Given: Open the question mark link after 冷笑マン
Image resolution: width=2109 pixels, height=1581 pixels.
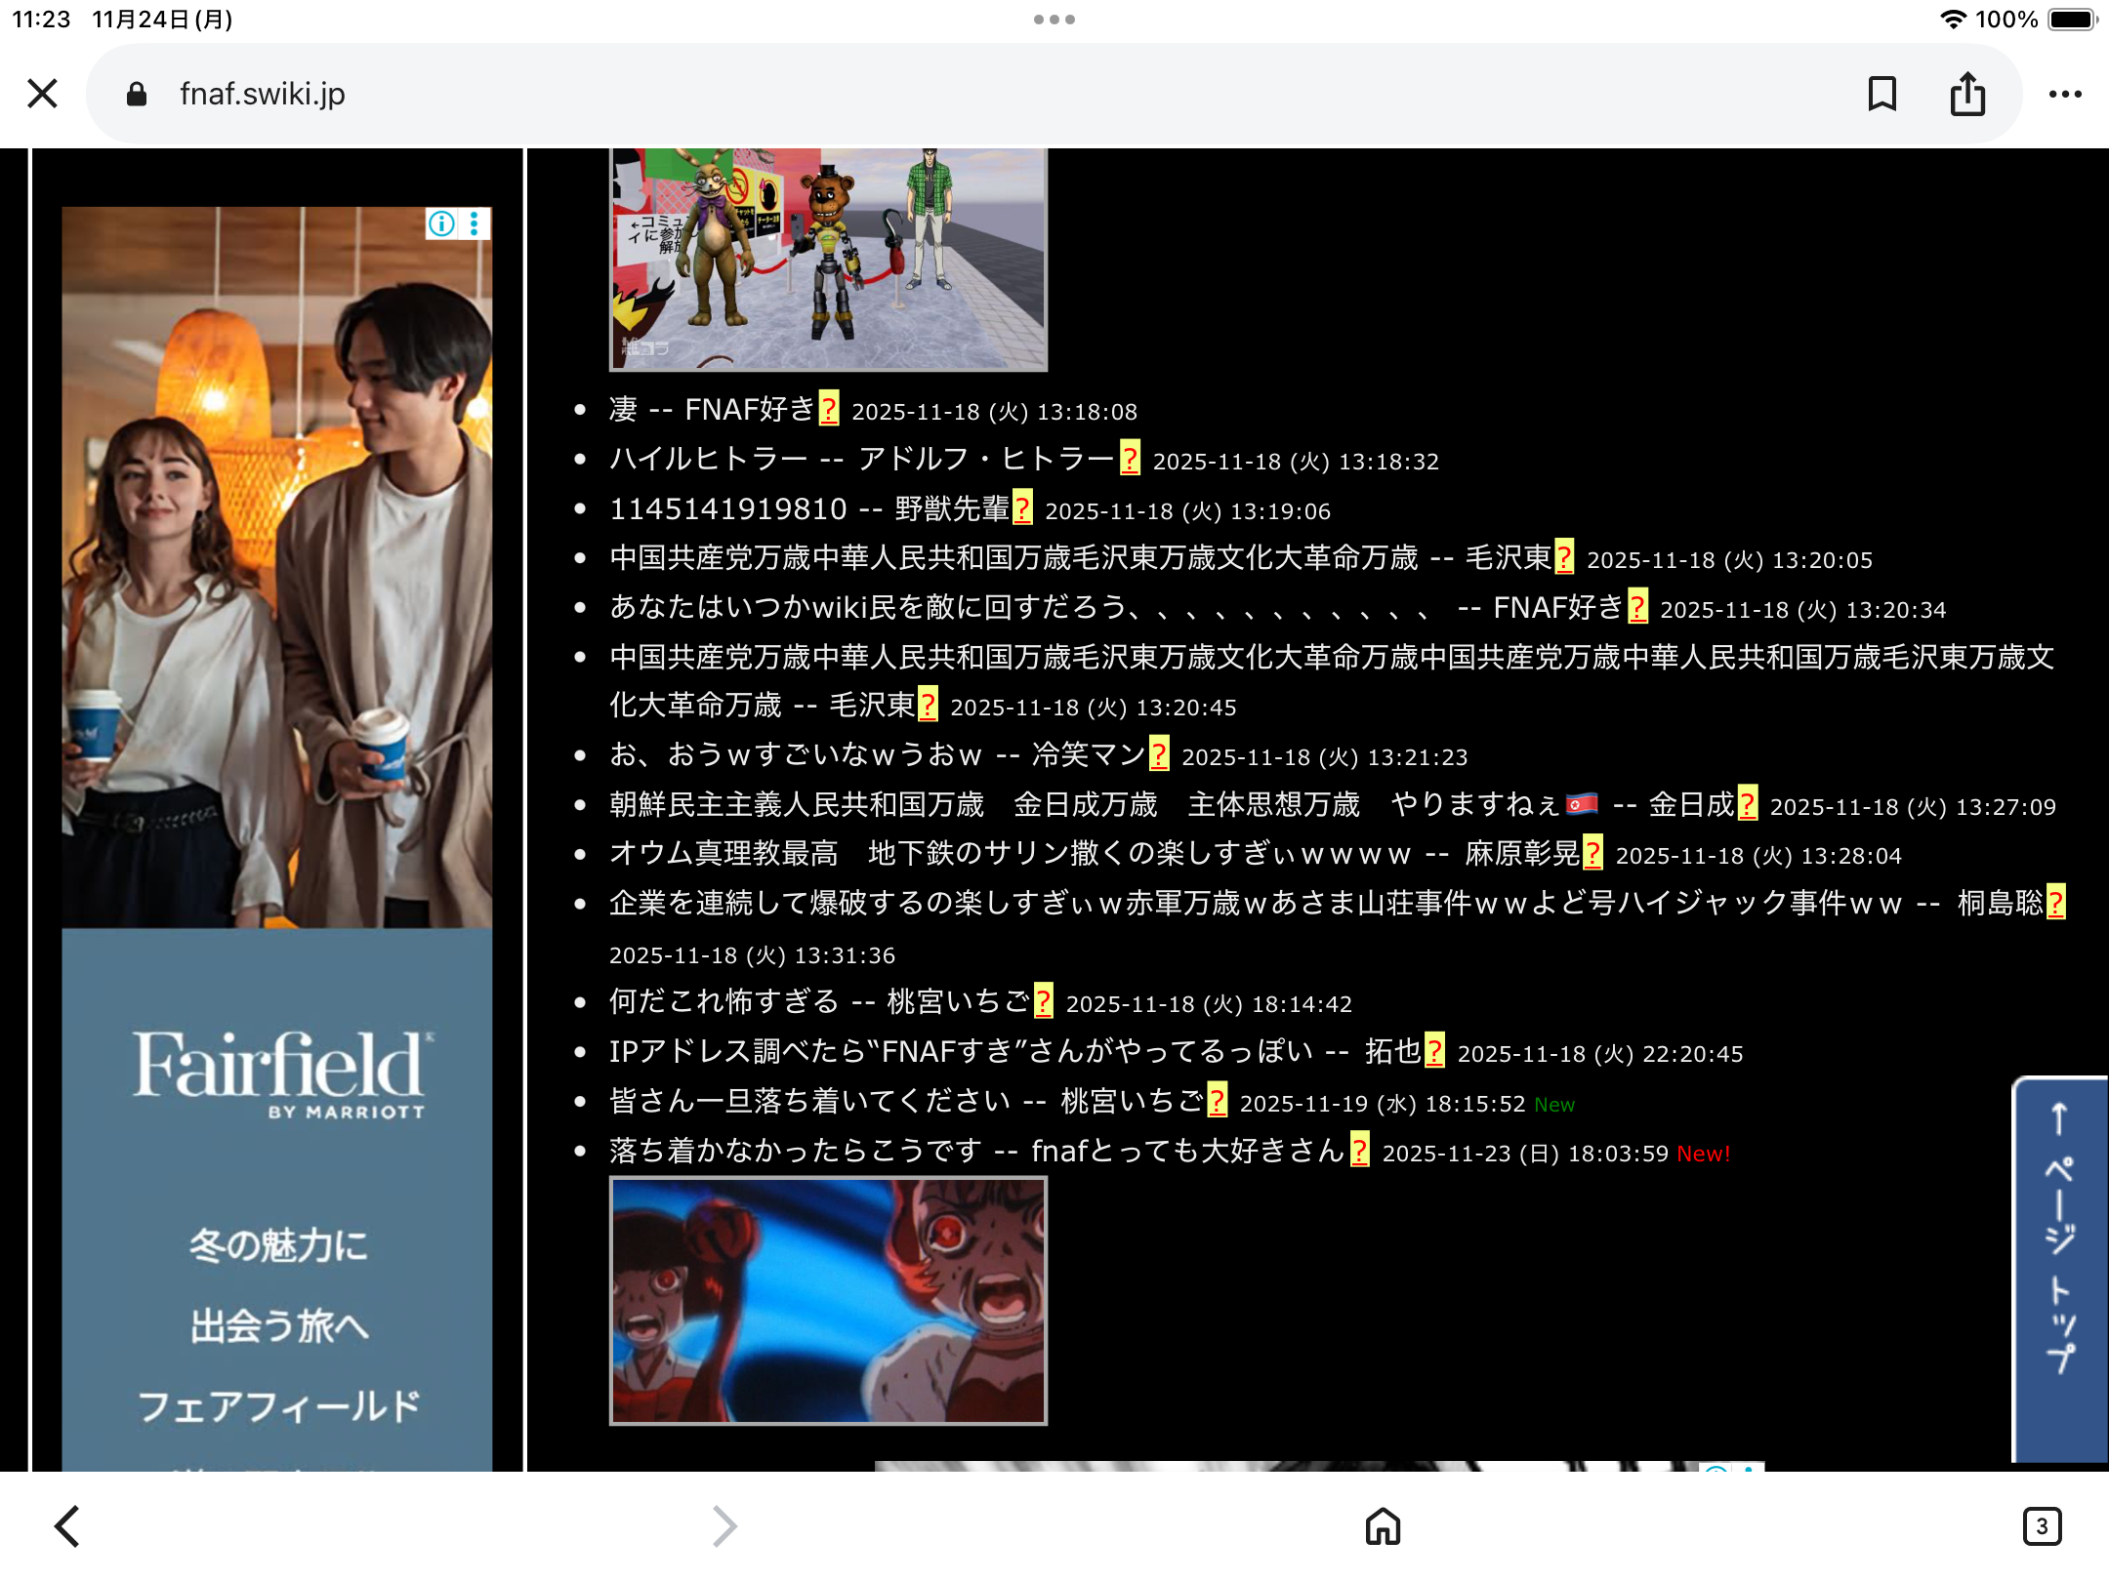Looking at the screenshot, I should coord(1159,754).
